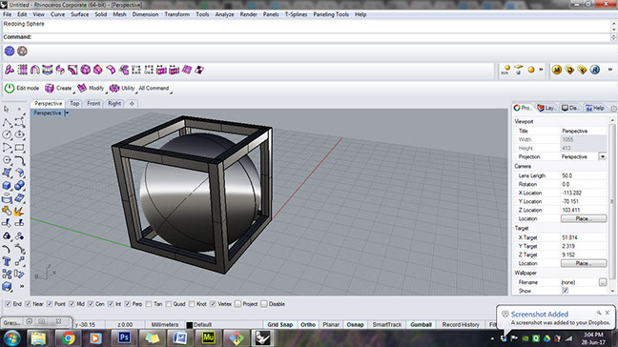Open the Paneling Tools menu
Screen dimensions: 618x347
pyautogui.click(x=331, y=14)
